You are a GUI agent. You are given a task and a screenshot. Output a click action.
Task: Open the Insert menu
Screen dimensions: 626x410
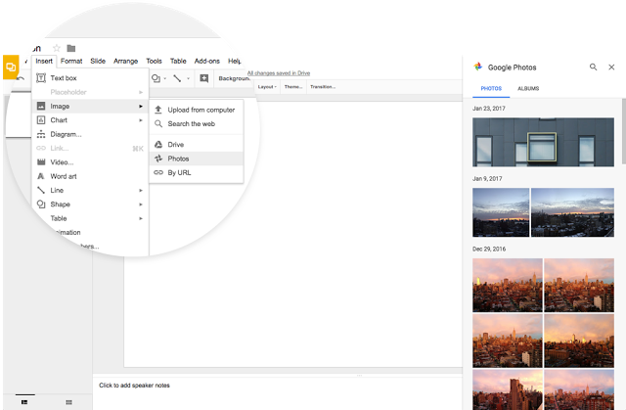44,61
